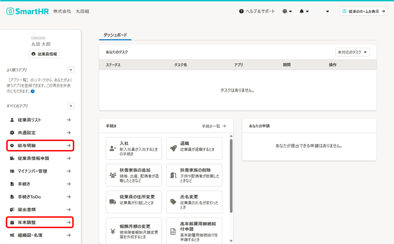The height and width of the screenshot is (244, 394).
Task: Click the help tooltip question mark icon
Action: coord(33,91)
